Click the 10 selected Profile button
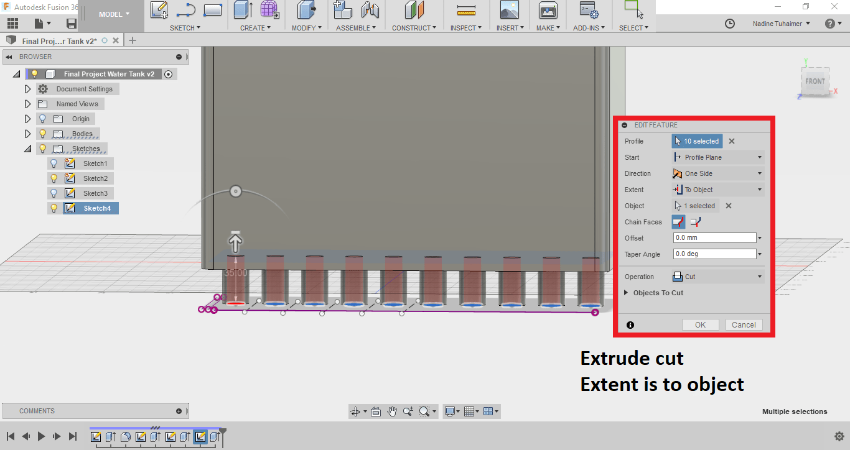This screenshot has width=850, height=450. point(697,141)
